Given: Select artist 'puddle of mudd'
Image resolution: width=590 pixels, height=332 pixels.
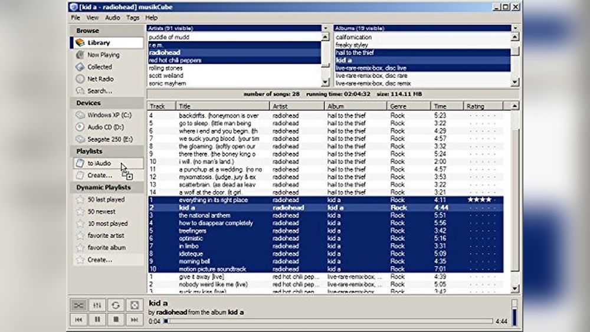Looking at the screenshot, I should pos(234,37).
